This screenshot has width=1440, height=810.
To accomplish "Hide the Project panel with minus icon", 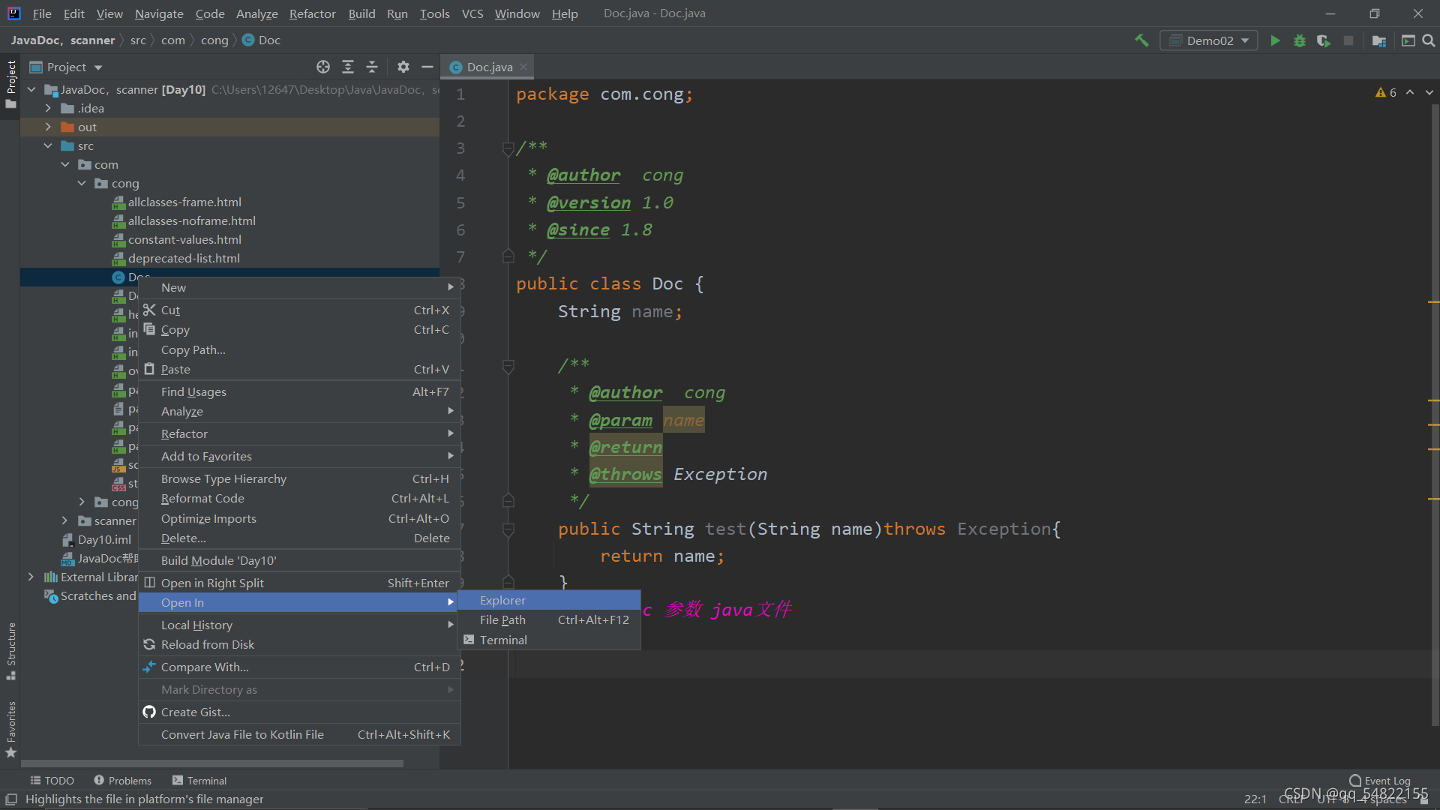I will [427, 67].
